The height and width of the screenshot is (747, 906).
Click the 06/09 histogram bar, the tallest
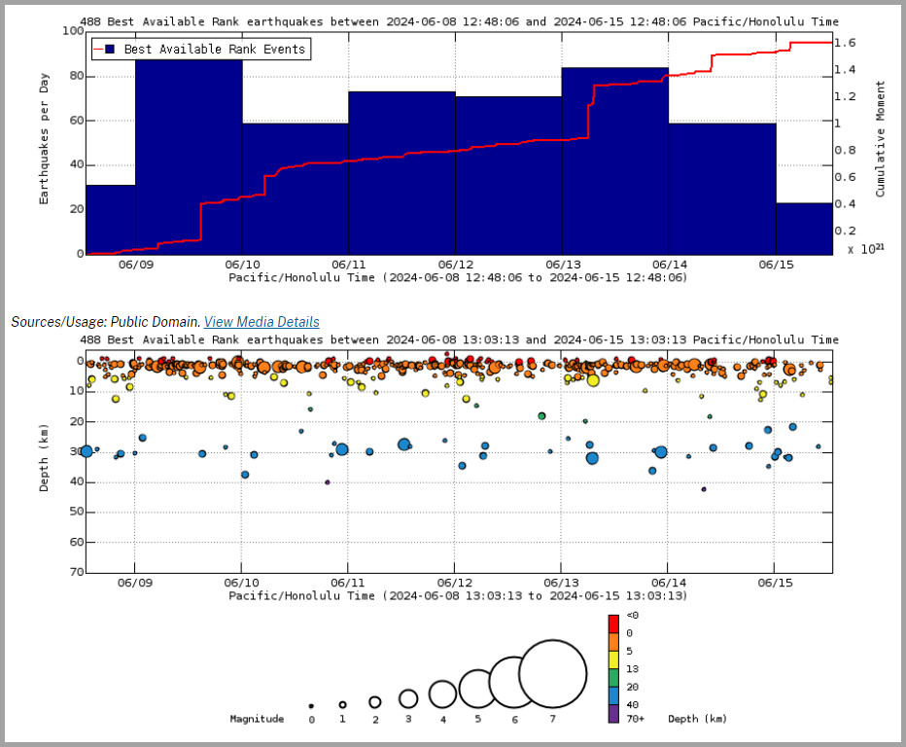[189, 156]
